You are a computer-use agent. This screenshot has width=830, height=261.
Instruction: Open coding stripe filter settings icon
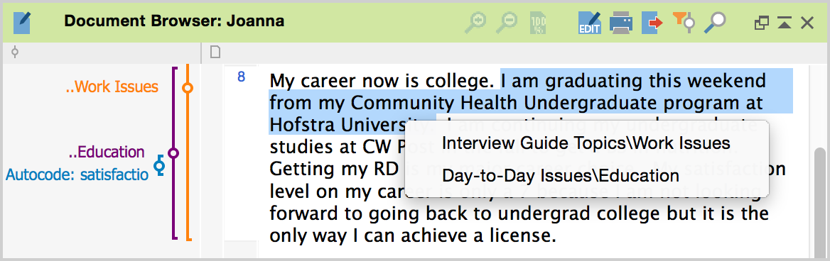pos(684,21)
